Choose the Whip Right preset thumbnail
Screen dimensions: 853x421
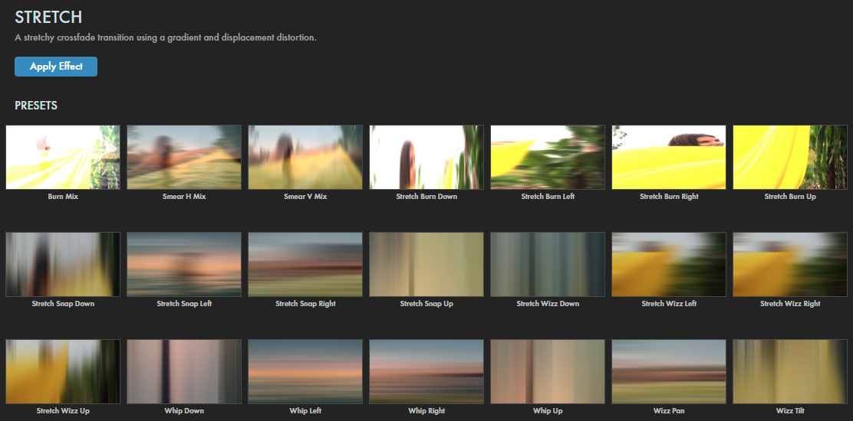426,372
